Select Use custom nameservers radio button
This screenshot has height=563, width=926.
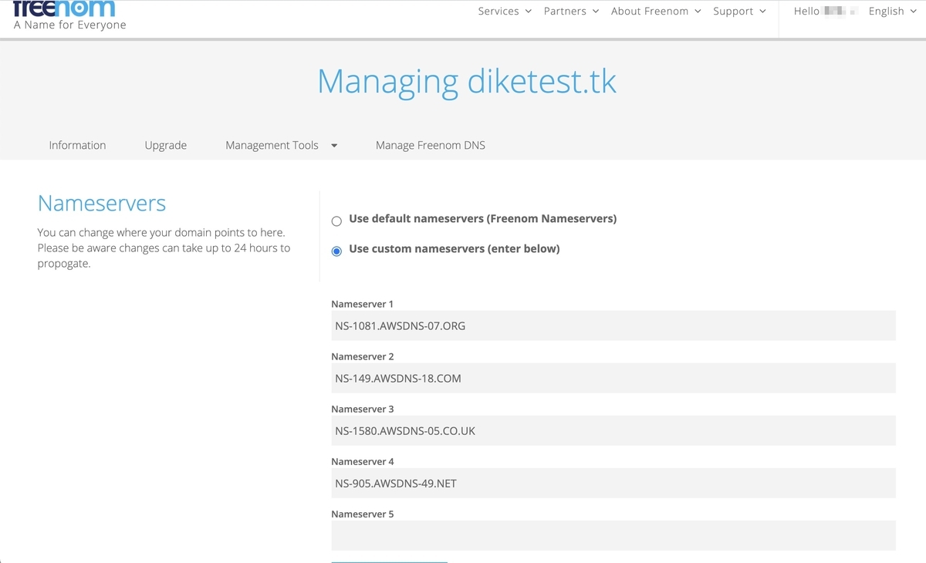coord(336,251)
